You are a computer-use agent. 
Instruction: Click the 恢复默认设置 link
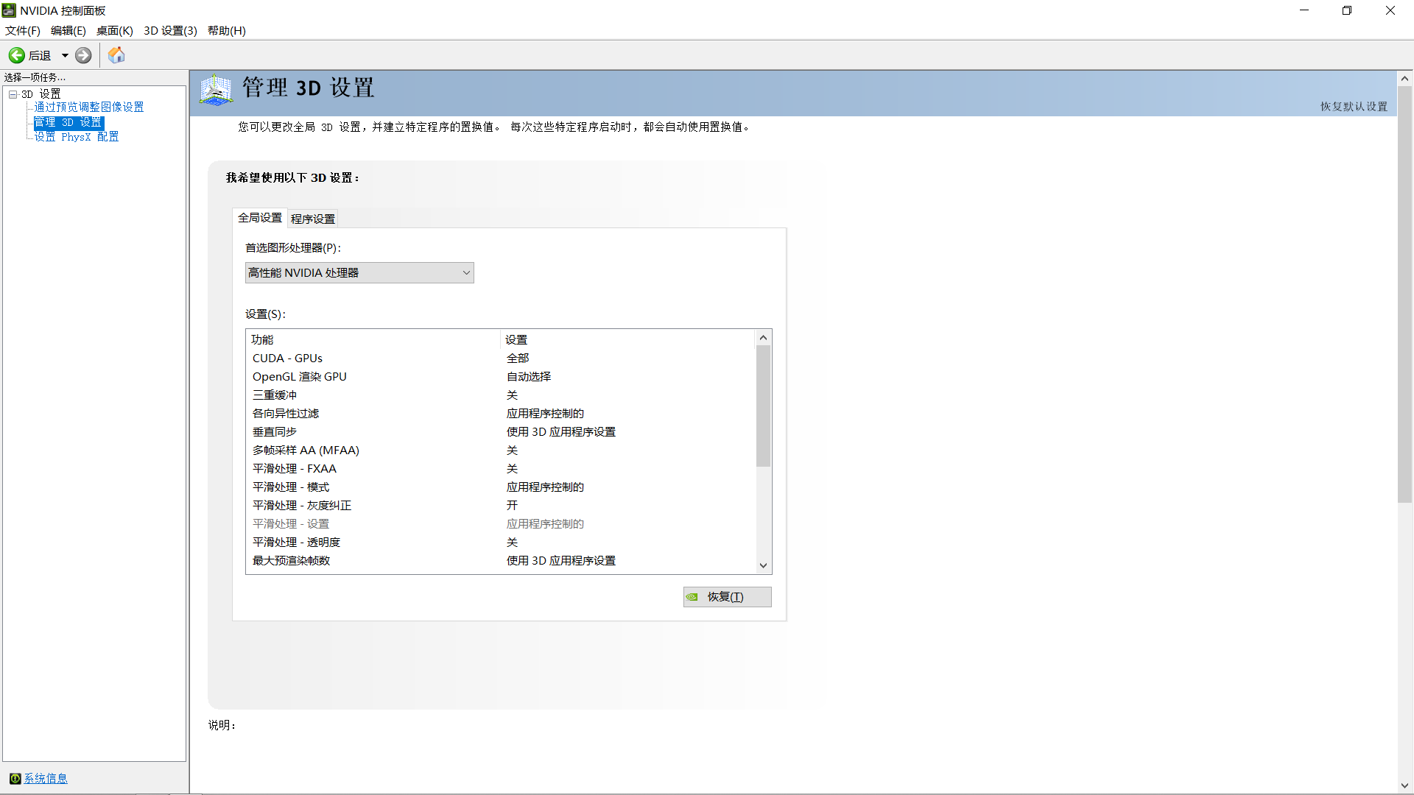click(1354, 107)
